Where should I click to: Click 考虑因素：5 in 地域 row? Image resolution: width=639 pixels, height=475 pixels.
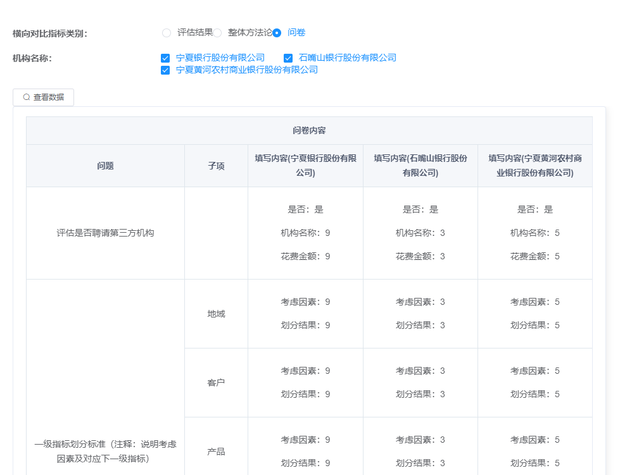(535, 302)
